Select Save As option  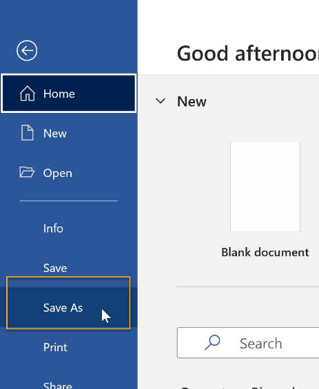(68, 308)
